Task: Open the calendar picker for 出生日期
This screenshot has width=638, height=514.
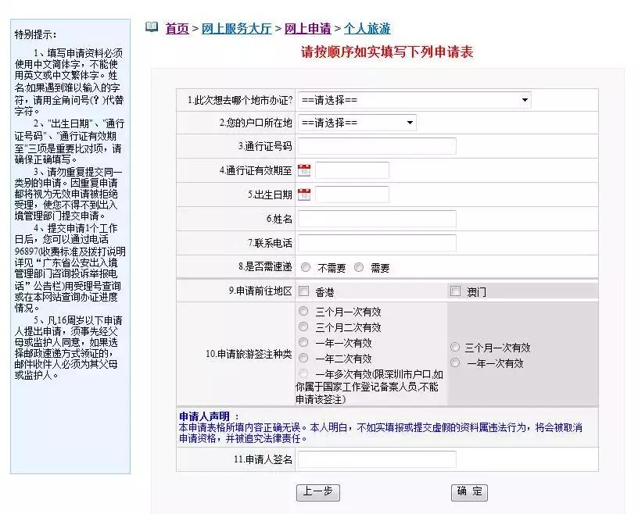Action: click(303, 195)
